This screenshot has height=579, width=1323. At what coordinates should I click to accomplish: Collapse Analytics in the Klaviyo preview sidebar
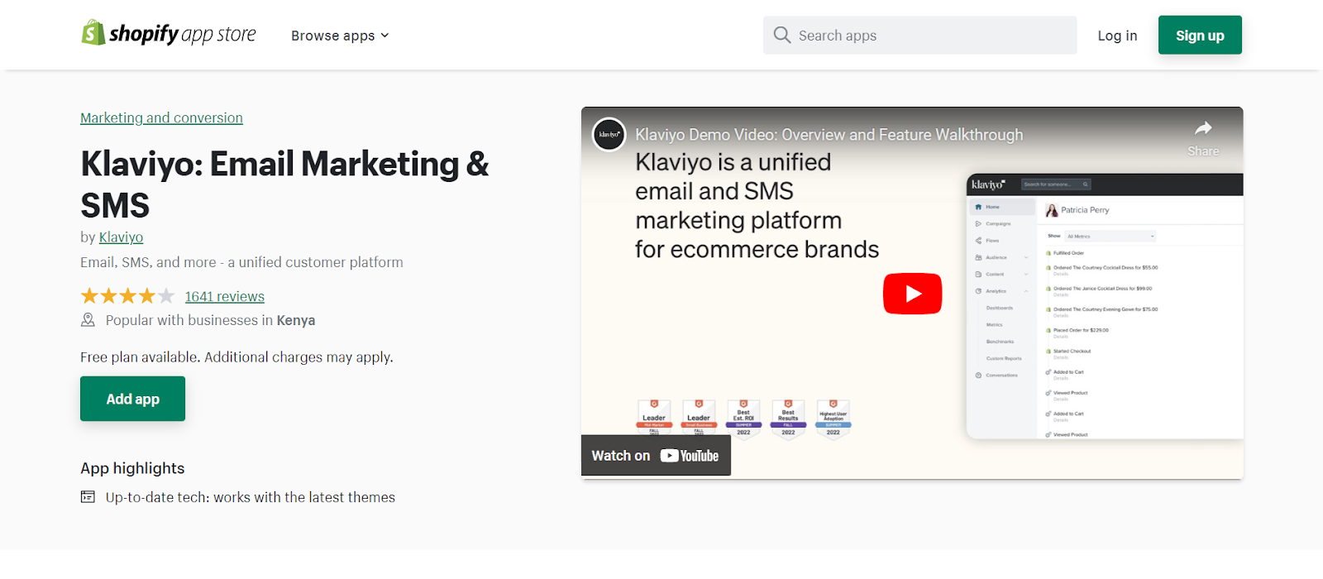(1002, 291)
